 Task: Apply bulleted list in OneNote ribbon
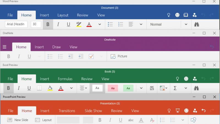click(50, 56)
